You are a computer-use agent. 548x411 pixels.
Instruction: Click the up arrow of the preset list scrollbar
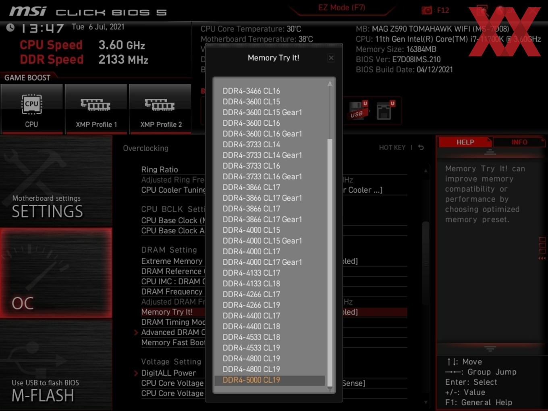coord(330,84)
